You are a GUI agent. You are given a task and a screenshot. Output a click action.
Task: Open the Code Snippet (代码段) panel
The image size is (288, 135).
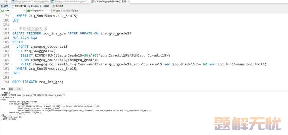45,6
